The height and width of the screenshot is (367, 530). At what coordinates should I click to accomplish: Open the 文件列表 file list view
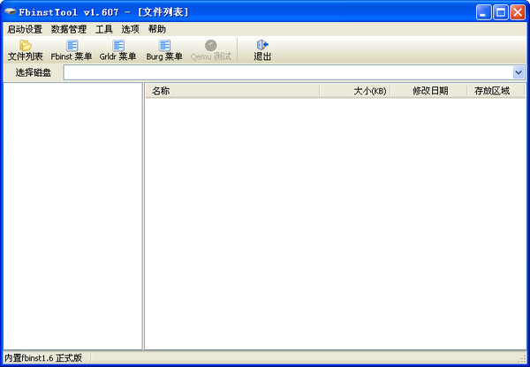coord(25,50)
